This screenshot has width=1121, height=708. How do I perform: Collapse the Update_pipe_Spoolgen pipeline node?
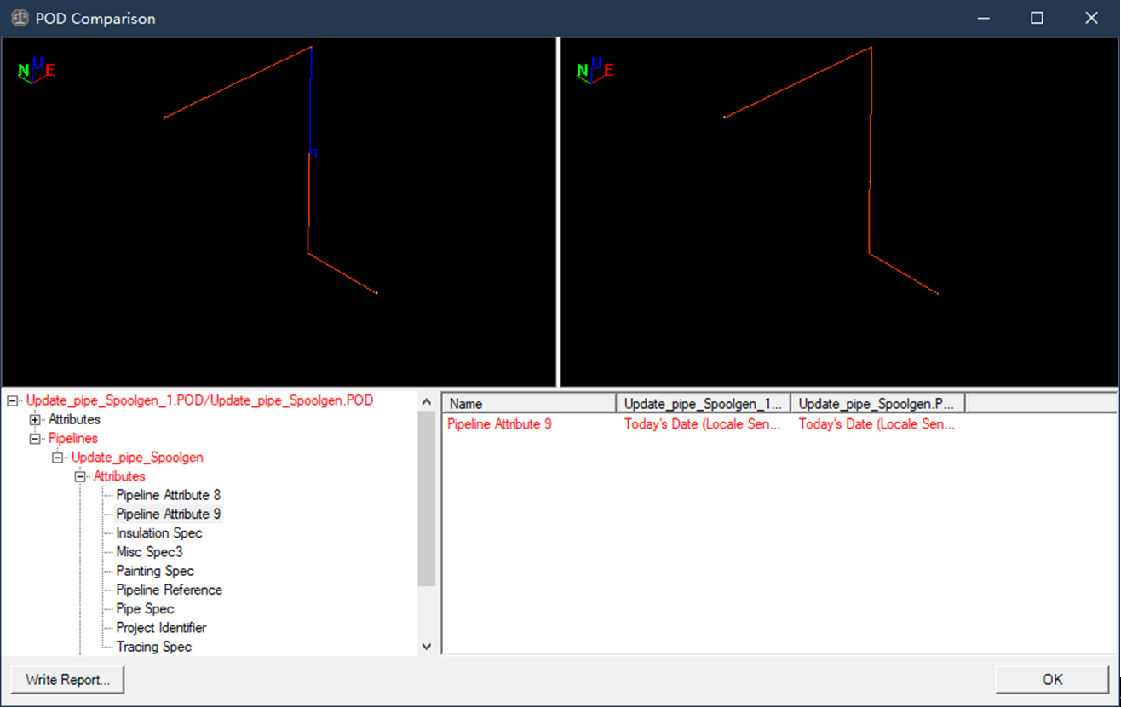tap(58, 458)
